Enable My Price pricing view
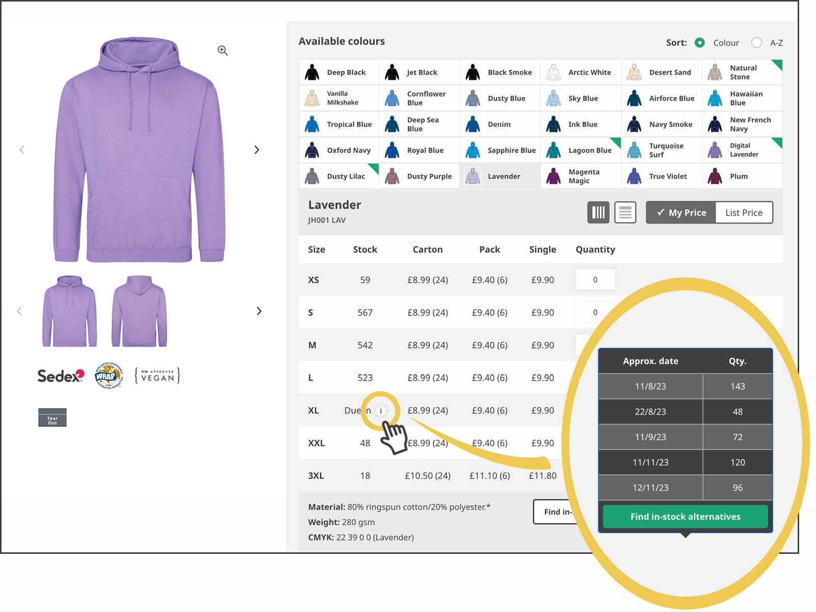Screen dimensions: 816x612 (681, 213)
